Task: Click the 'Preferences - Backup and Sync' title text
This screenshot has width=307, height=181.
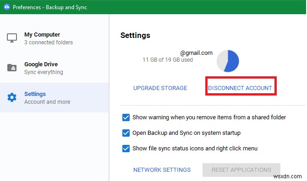Action: (x=50, y=7)
